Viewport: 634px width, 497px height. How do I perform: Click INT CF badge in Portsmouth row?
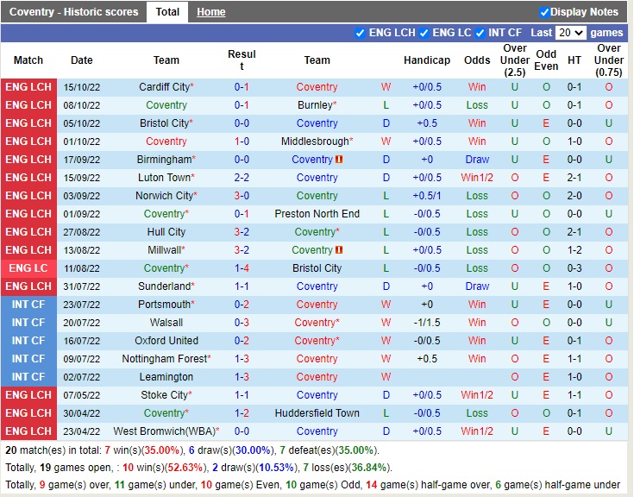[x=28, y=305]
